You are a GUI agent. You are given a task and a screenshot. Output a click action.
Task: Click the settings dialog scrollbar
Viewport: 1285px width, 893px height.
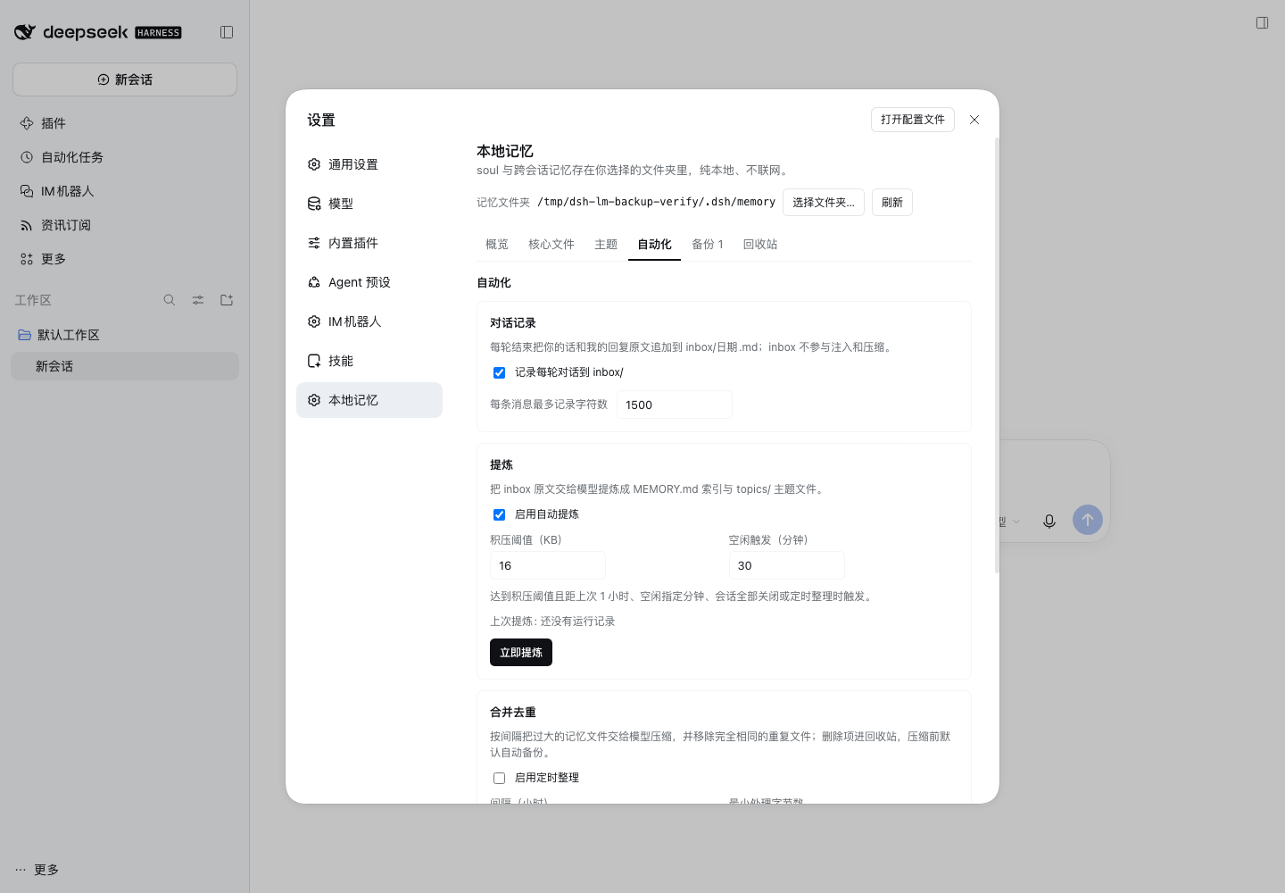tap(997, 355)
